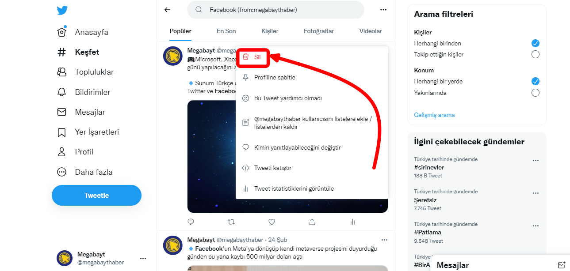Like the first tweet with heart icon
This screenshot has width=570, height=271.
[x=272, y=222]
